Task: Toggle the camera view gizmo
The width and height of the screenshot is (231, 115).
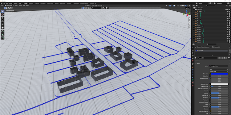Action: [189, 24]
